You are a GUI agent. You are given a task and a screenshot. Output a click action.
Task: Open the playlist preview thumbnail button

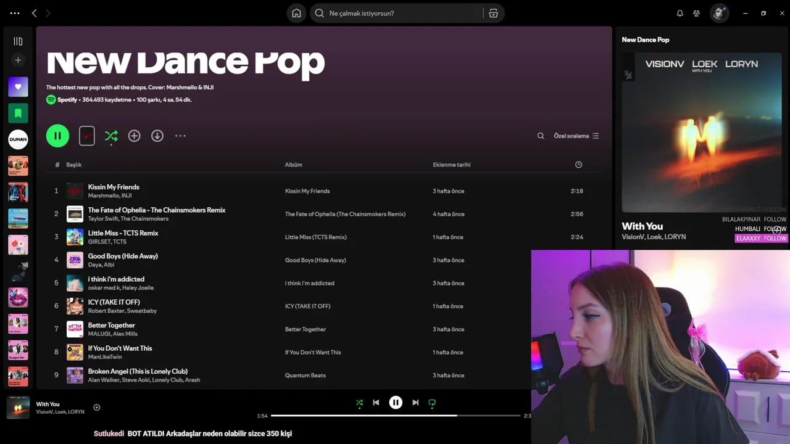[x=86, y=136]
